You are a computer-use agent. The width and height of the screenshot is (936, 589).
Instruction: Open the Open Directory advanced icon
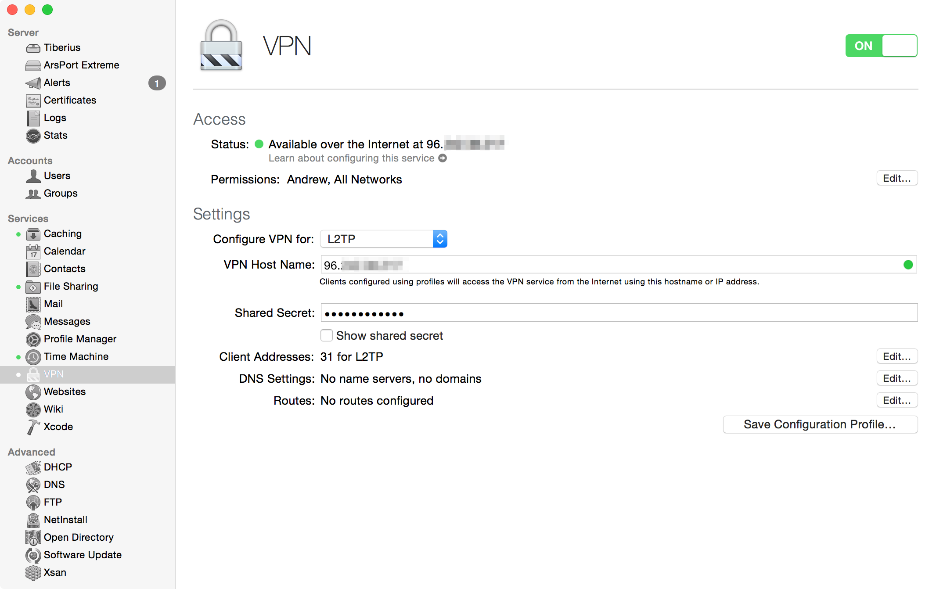click(x=33, y=537)
